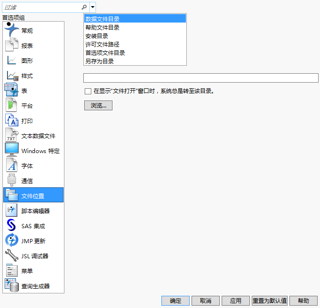Screen dimensions: 320x308
Task: Choose the 字体 fonts icon
Action: pyautogui.click(x=12, y=165)
